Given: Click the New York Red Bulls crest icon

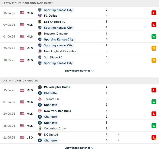Looking at the screenshot, I should coord(40,111).
